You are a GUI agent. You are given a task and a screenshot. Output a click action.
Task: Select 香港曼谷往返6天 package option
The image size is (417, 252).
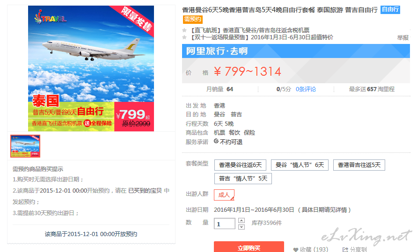[241, 165]
